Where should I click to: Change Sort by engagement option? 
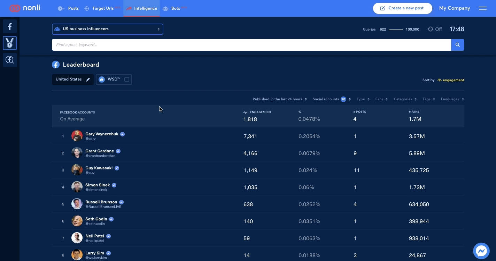[x=451, y=80]
